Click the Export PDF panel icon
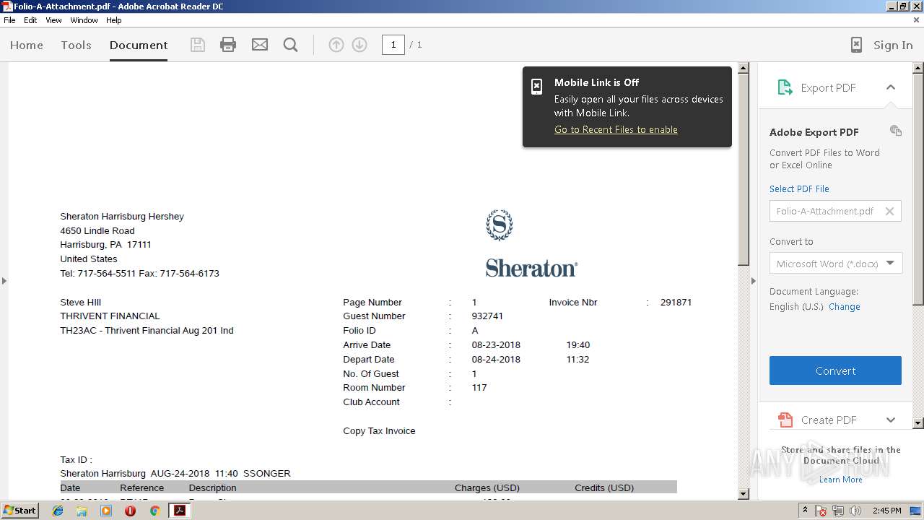The width and height of the screenshot is (924, 520). point(785,87)
